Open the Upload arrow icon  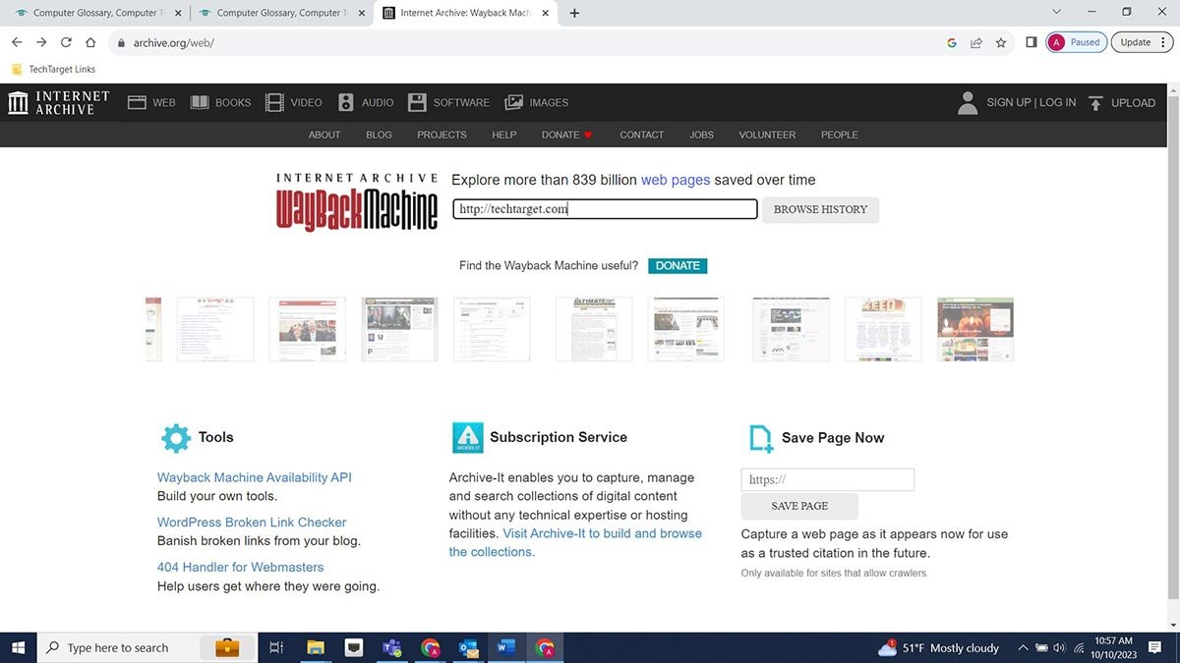[x=1096, y=102]
